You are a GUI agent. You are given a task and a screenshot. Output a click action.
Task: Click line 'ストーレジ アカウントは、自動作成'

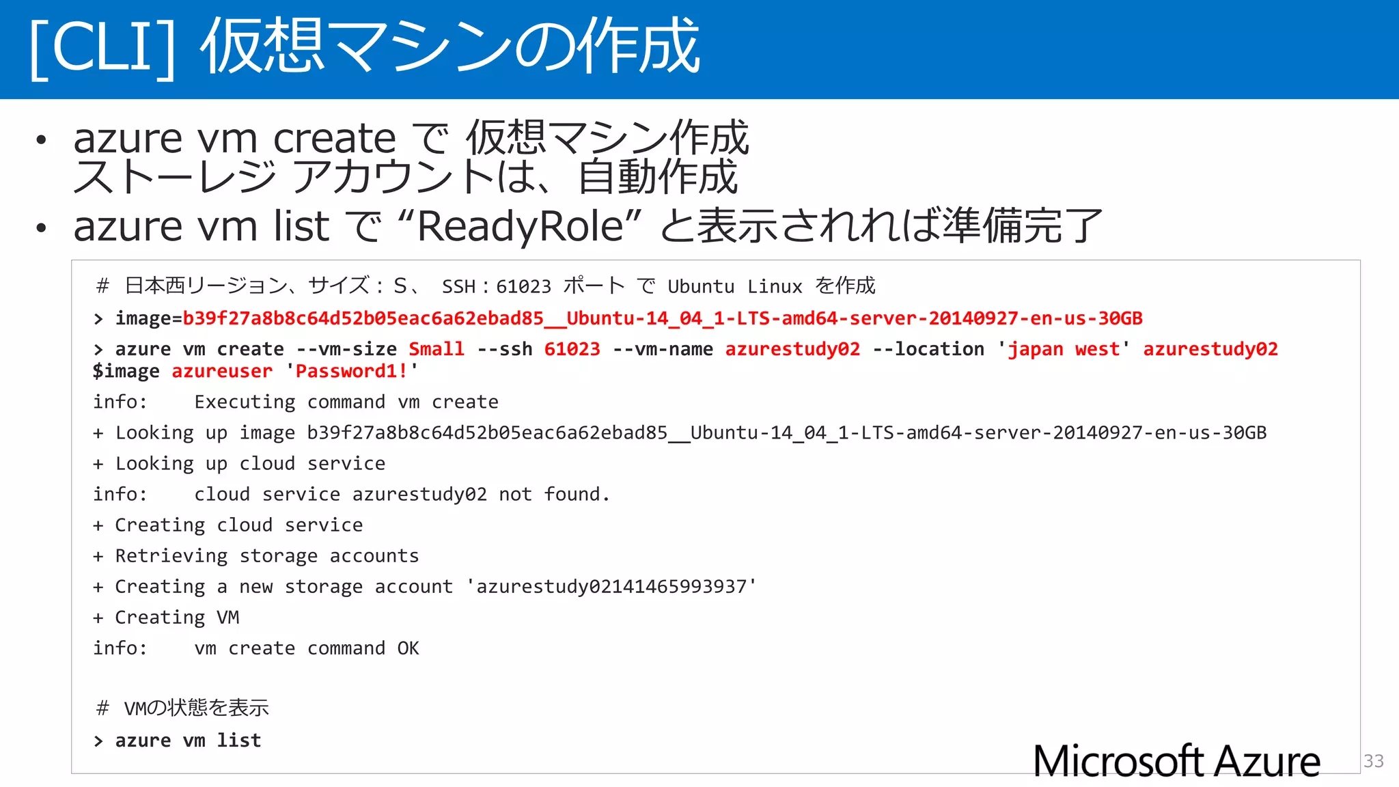point(406,176)
